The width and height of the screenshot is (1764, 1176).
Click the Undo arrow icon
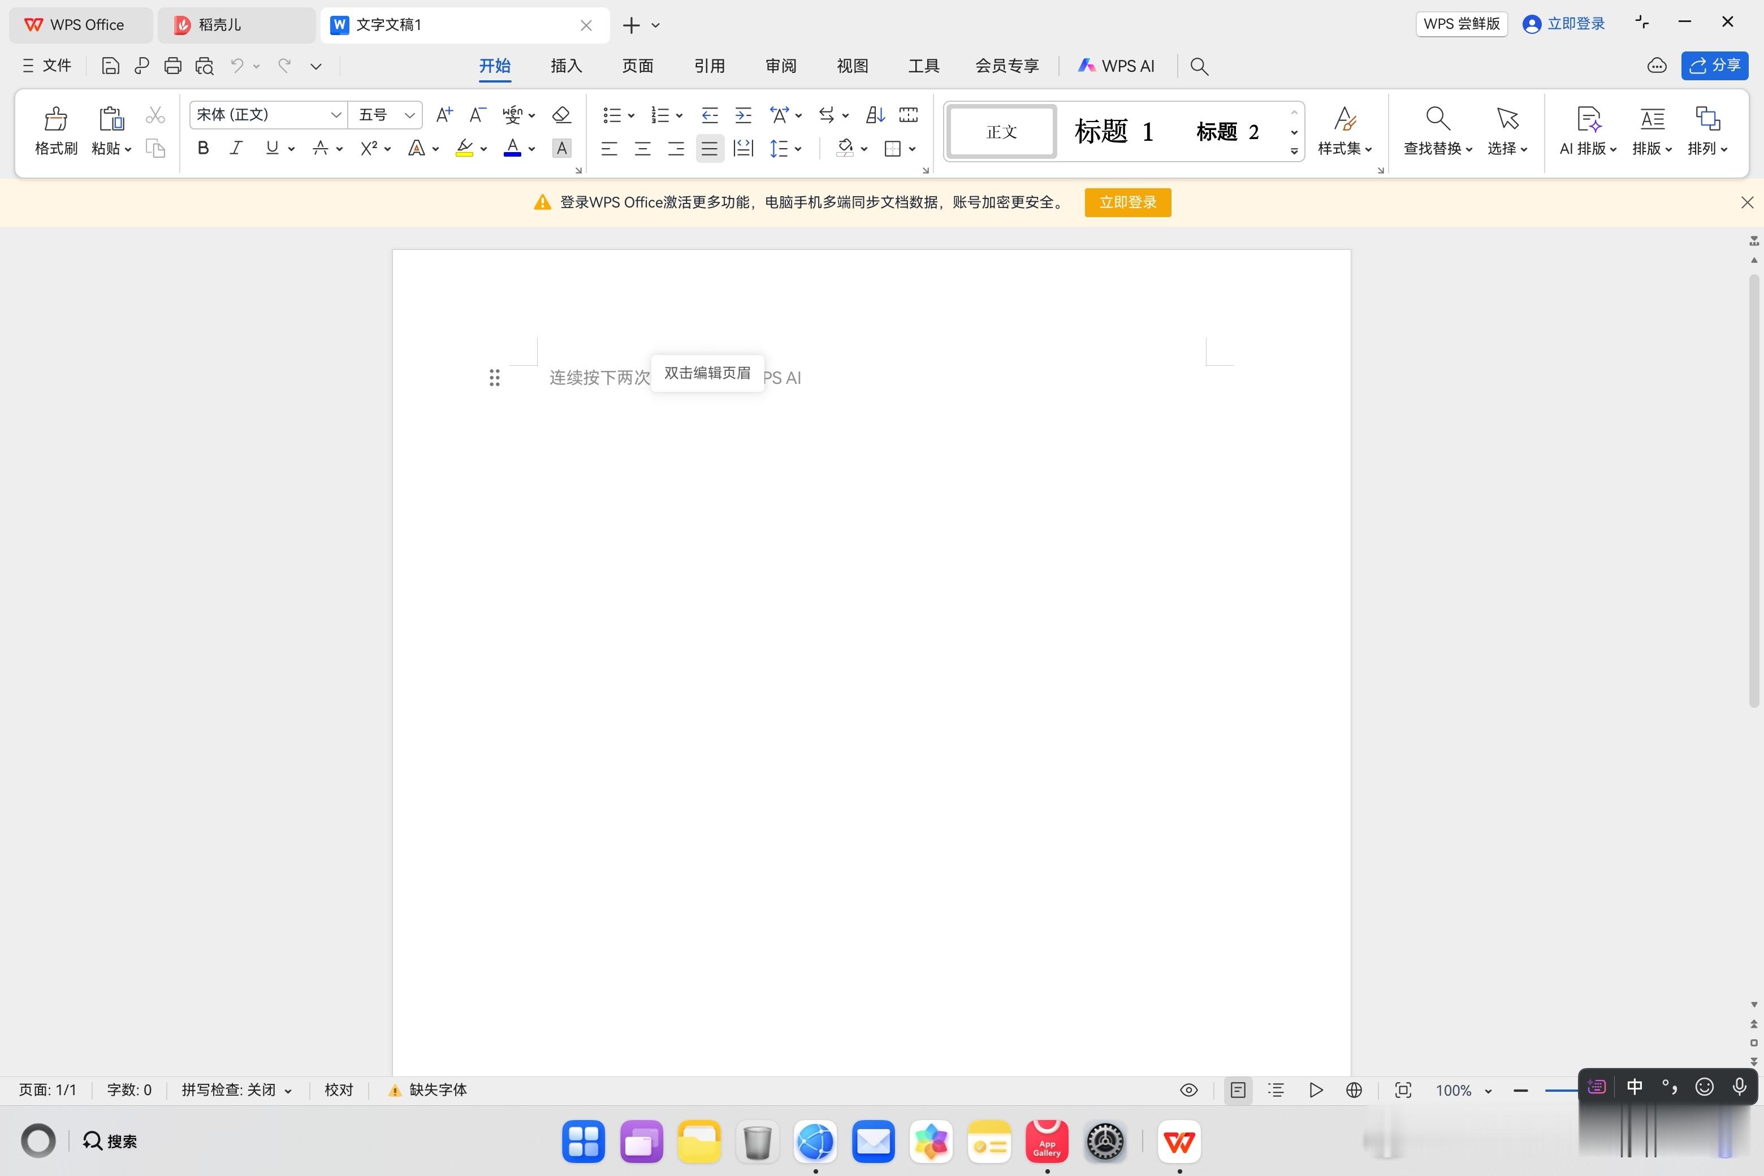[237, 66]
